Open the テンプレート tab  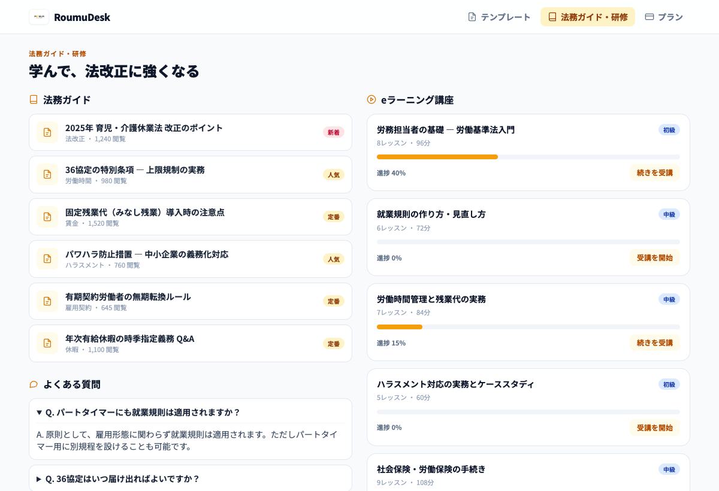pyautogui.click(x=499, y=17)
